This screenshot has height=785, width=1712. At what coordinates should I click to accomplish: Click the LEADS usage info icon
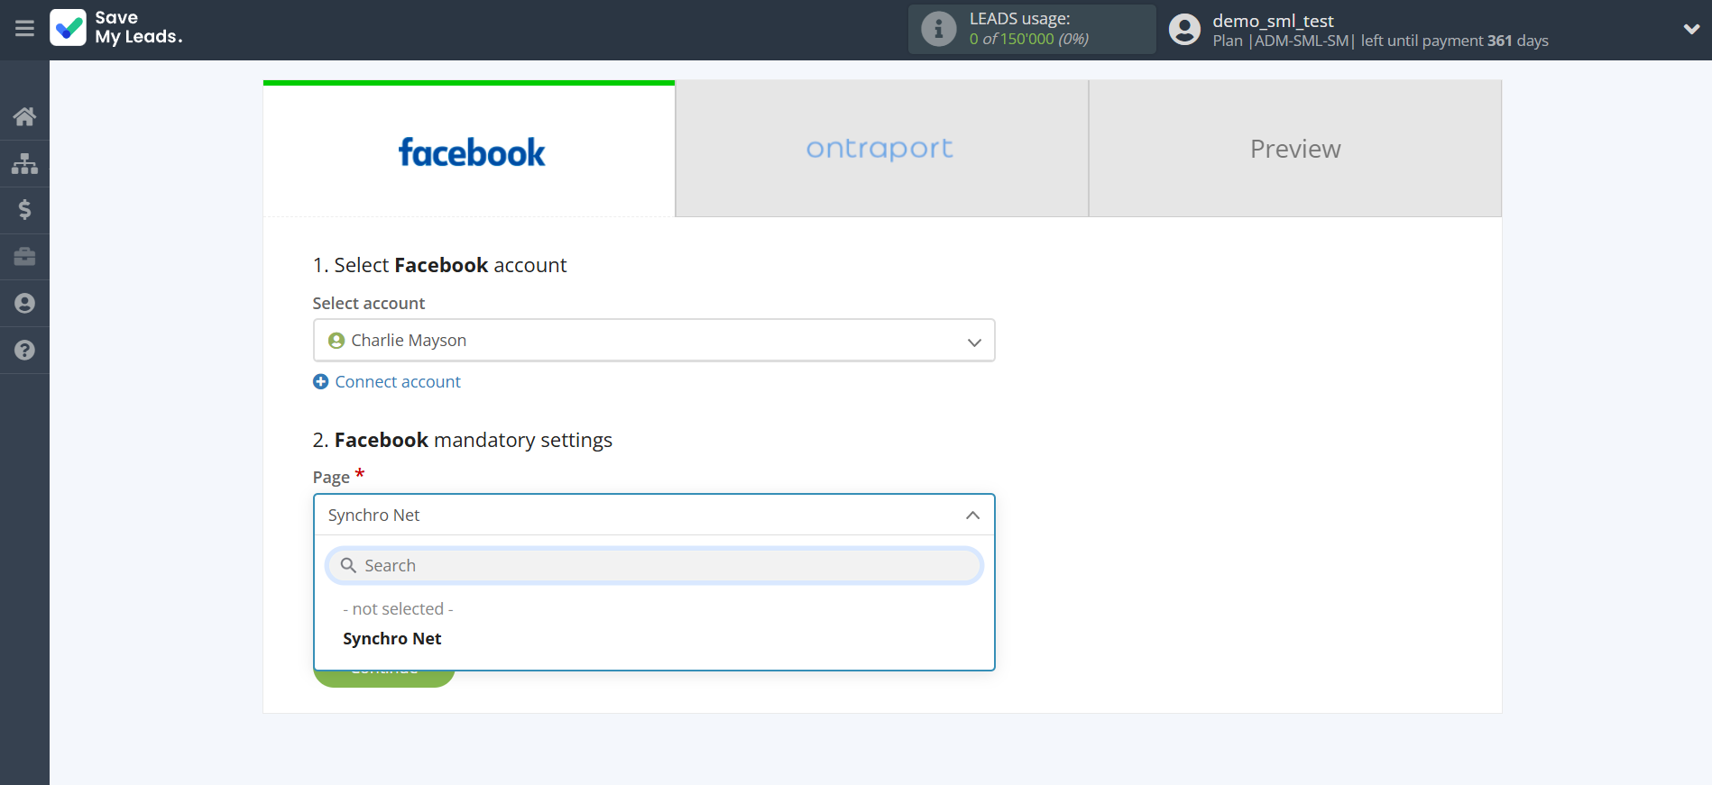coord(938,29)
